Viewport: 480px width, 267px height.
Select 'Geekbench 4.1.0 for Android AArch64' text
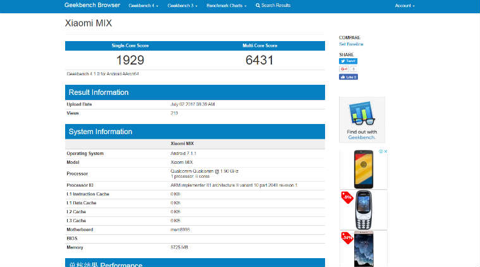pyautogui.click(x=103, y=74)
